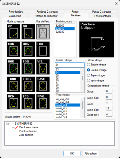Open the Vitrage de l'extérieur tab

pyautogui.click(x=46, y=16)
